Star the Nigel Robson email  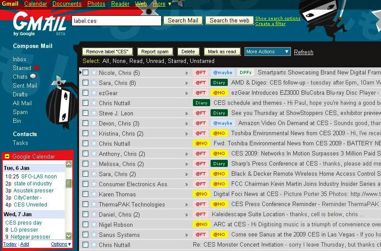94,225
